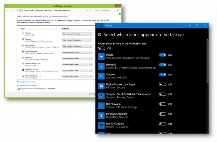Screen dimensions: 217x142
Task: Click the IDT PC Audio icon tile
Action: (101, 106)
